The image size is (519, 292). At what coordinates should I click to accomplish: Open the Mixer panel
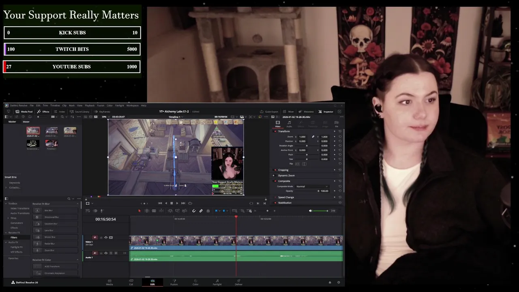288,112
